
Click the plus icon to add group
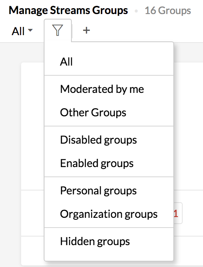coord(86,30)
